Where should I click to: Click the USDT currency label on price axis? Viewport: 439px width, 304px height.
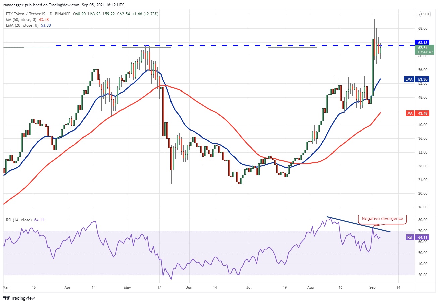click(x=425, y=14)
